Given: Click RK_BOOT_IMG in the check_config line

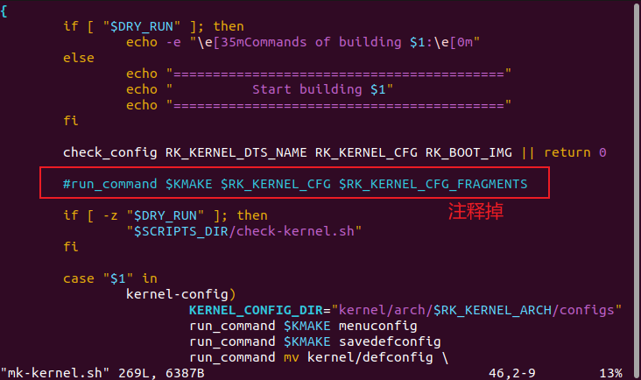Looking at the screenshot, I should [468, 152].
